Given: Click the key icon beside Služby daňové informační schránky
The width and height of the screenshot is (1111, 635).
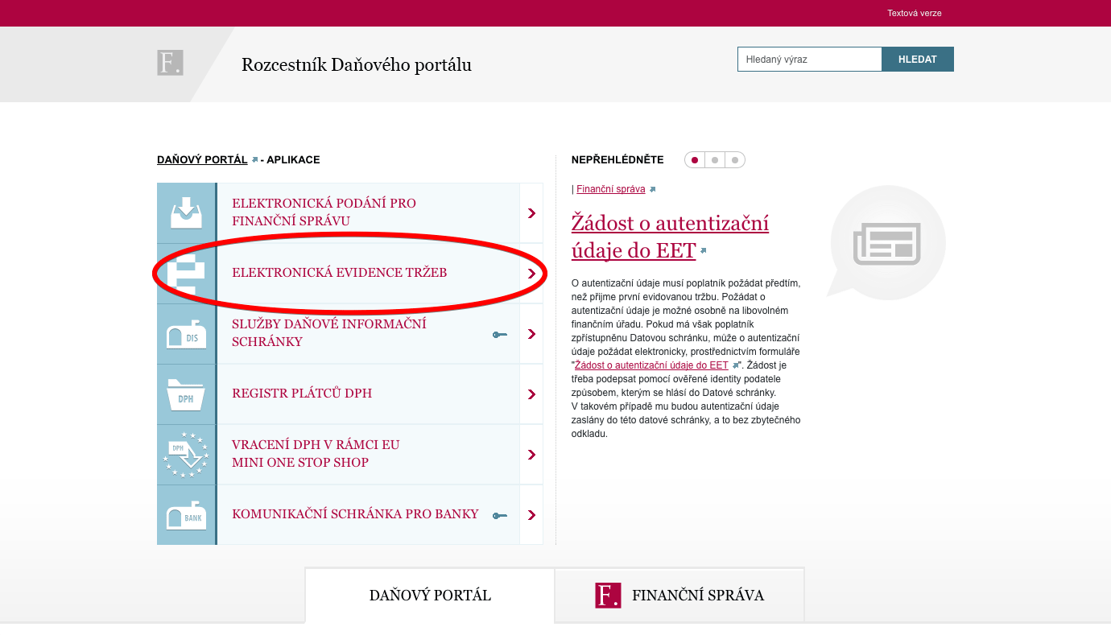Looking at the screenshot, I should click(x=500, y=334).
